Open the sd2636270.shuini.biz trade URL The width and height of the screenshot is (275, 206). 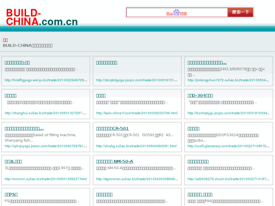pos(228,179)
